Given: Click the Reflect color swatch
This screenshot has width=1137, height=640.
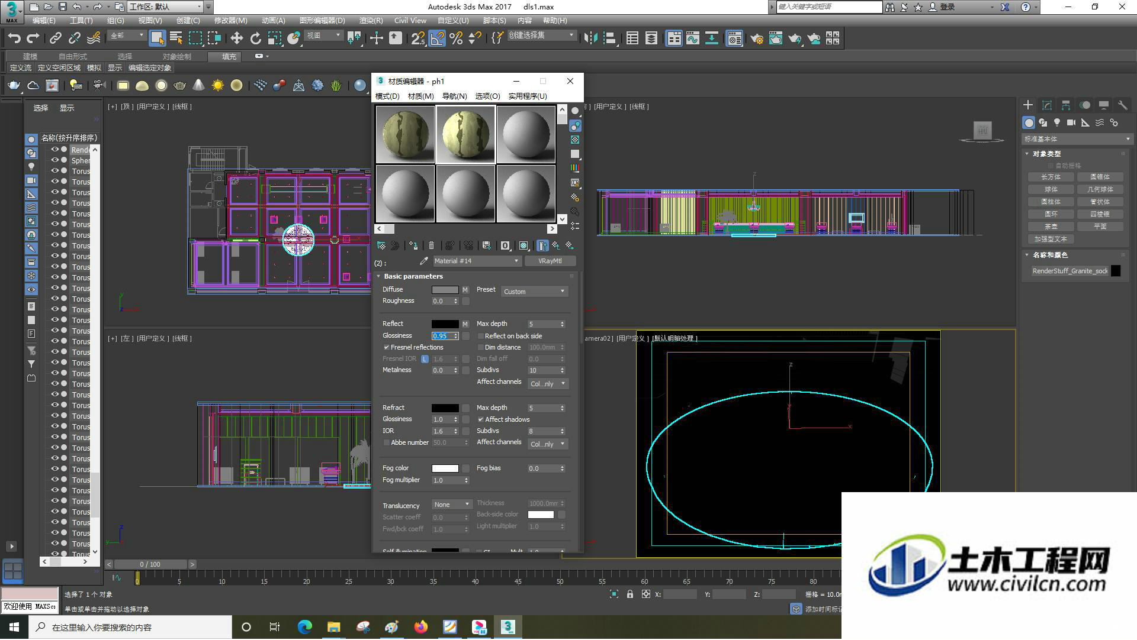Looking at the screenshot, I should point(445,324).
